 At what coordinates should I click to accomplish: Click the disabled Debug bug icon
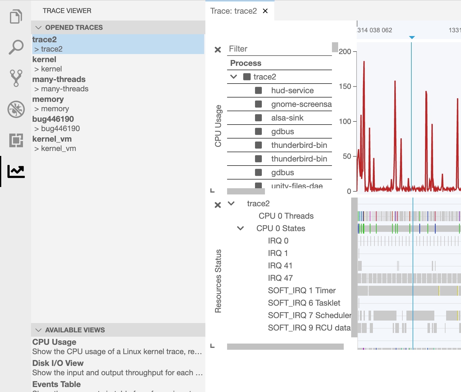coord(16,109)
